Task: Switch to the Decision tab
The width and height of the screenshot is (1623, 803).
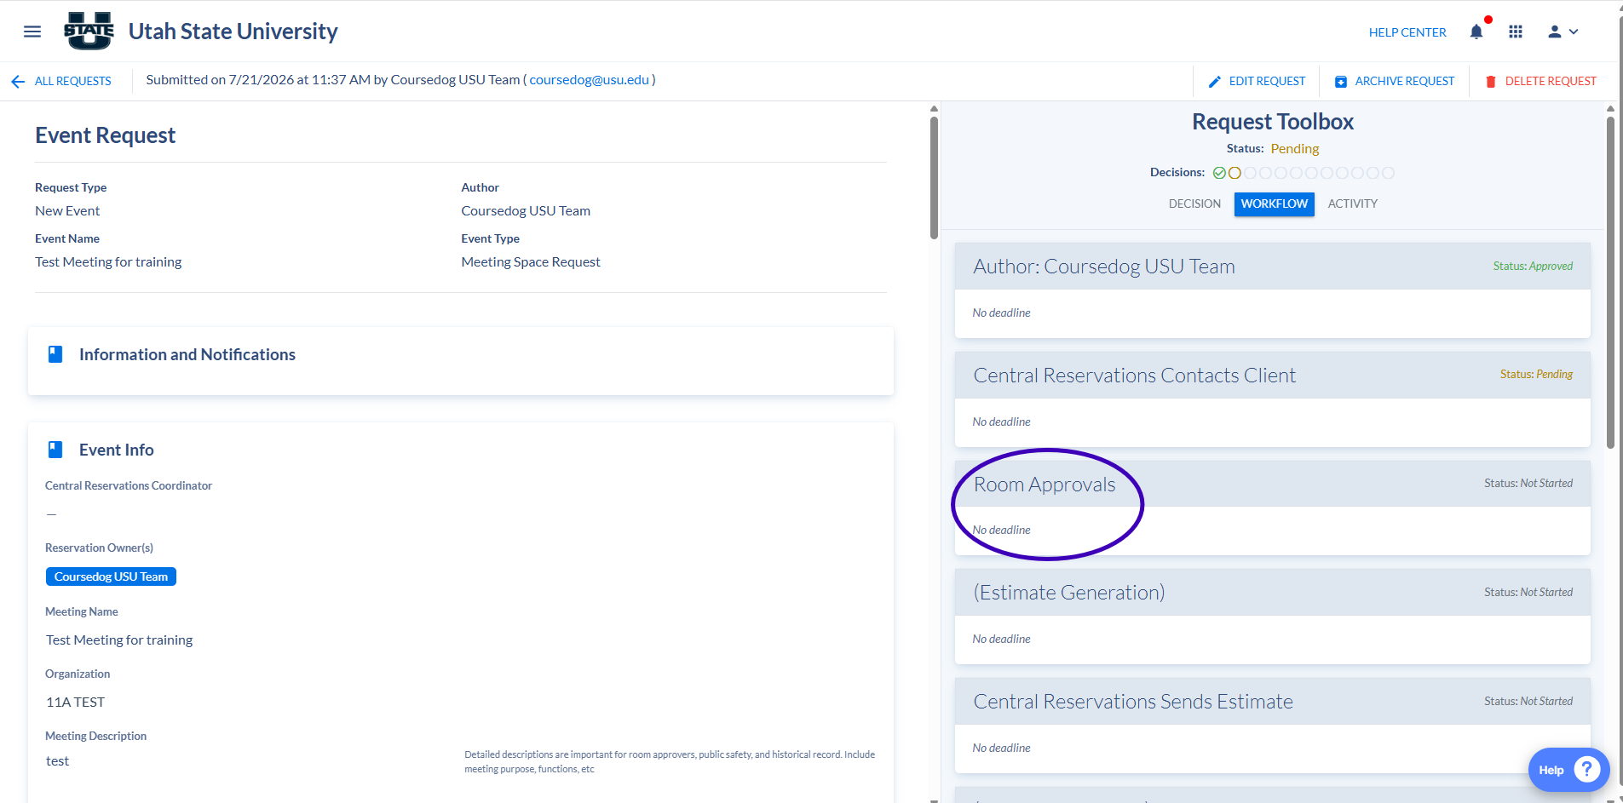Action: click(x=1194, y=204)
